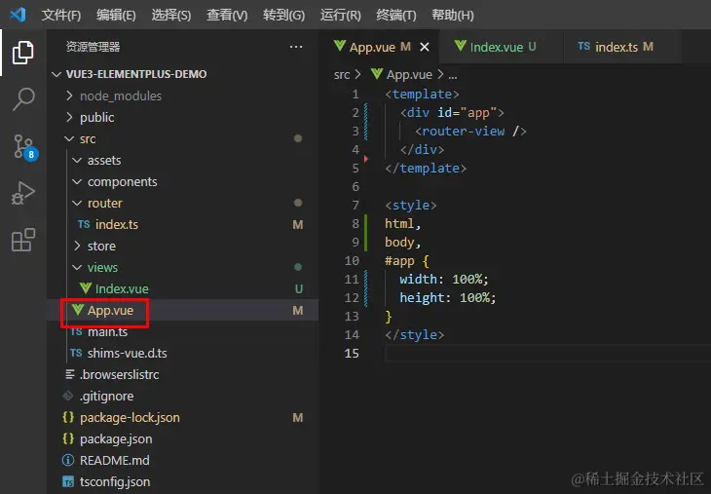Collapse the src folder
Image resolution: width=711 pixels, height=494 pixels.
69,138
